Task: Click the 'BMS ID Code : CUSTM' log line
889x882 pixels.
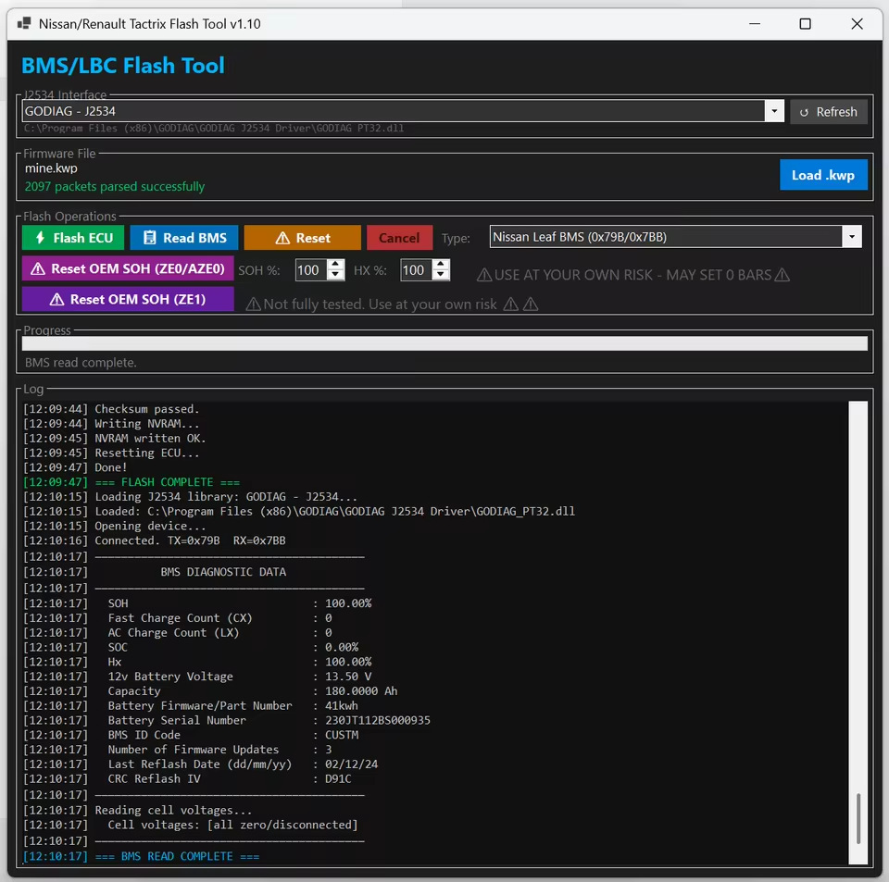Action: click(x=191, y=735)
